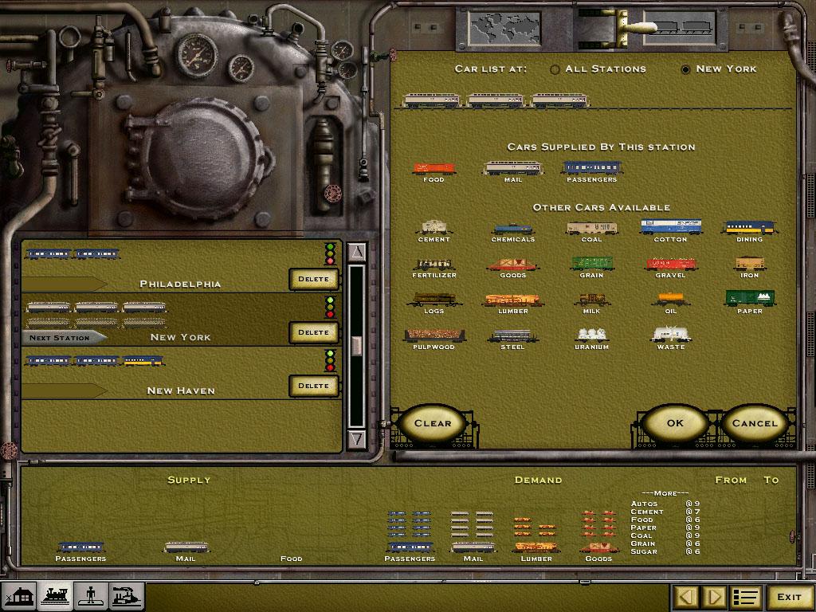Add a Coal car to the train
The height and width of the screenshot is (612, 816).
pyautogui.click(x=591, y=229)
